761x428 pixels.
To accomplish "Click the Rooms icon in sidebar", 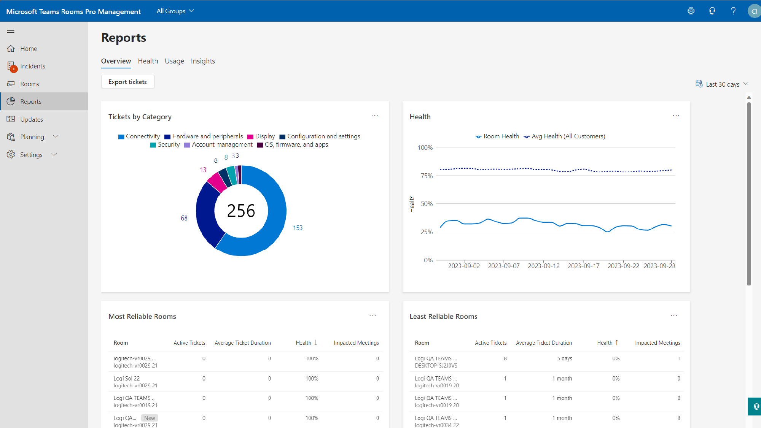I will point(11,84).
